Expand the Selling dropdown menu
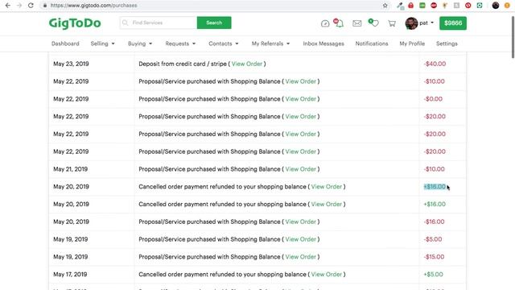Screen dimensions: 515x290 pyautogui.click(x=103, y=43)
